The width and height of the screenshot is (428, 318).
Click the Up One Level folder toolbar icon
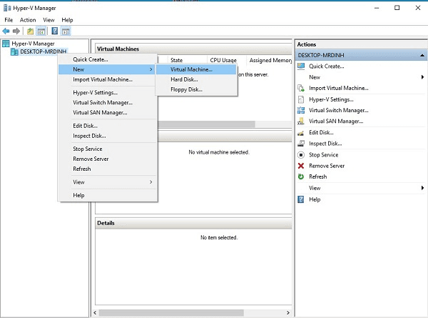pyautogui.click(x=30, y=31)
